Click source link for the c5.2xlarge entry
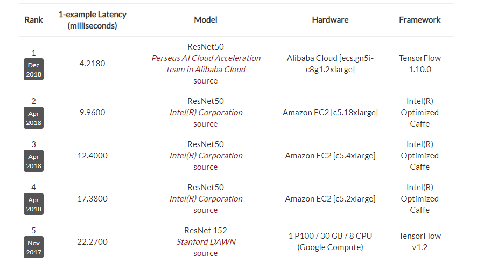491x270 pixels. click(x=206, y=210)
